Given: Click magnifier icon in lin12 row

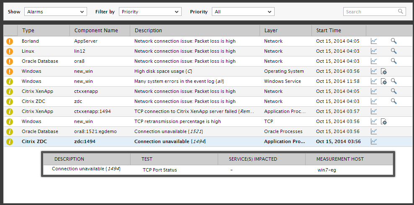Looking at the screenshot, I should (x=393, y=51).
